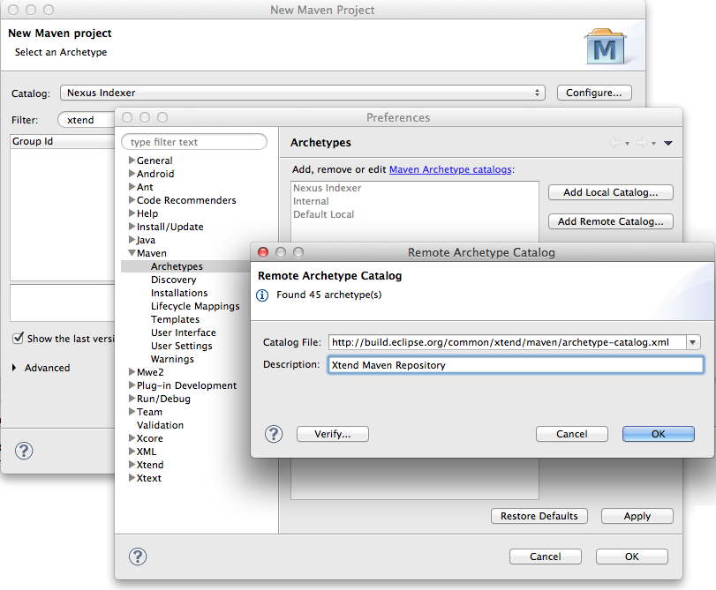Expand the Plug-in Development node
The image size is (716, 590).
[132, 385]
